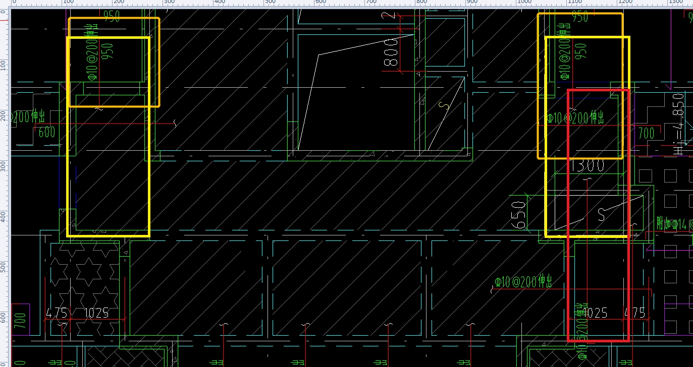Select the 475 dimension right of 1025

(x=635, y=313)
